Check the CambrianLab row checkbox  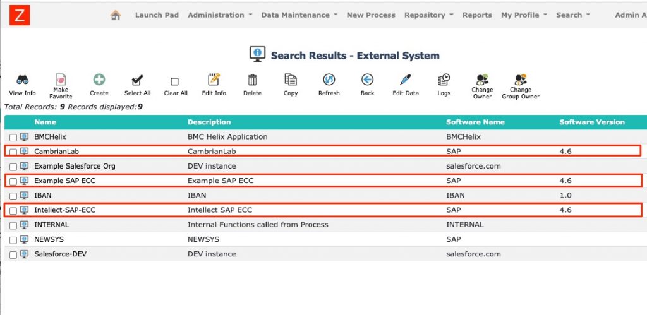pyautogui.click(x=13, y=152)
